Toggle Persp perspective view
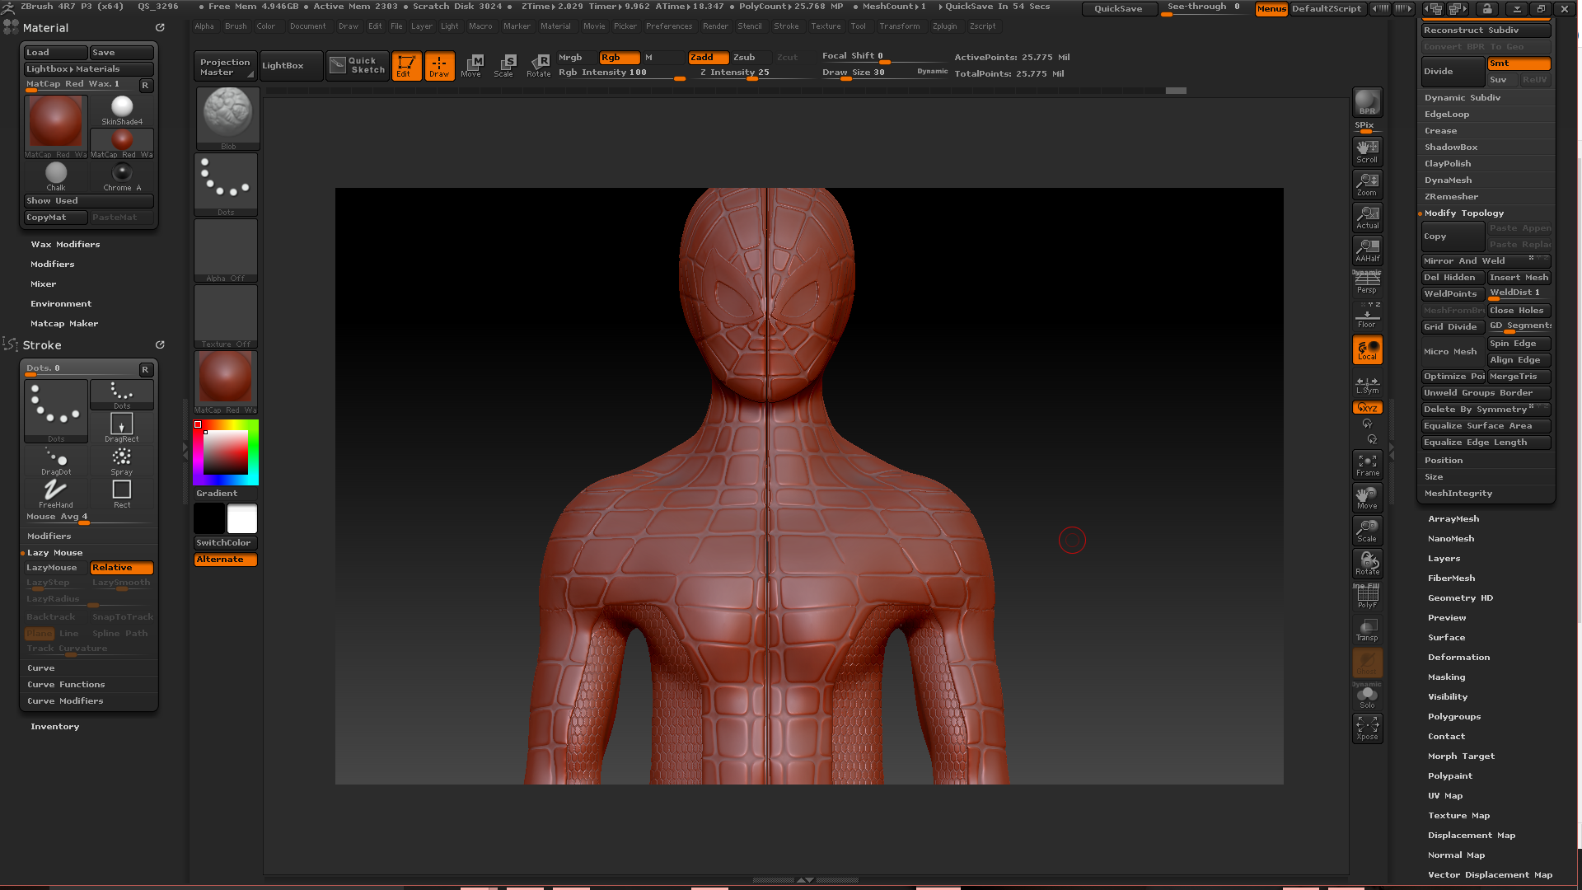This screenshot has width=1582, height=890. click(x=1367, y=283)
